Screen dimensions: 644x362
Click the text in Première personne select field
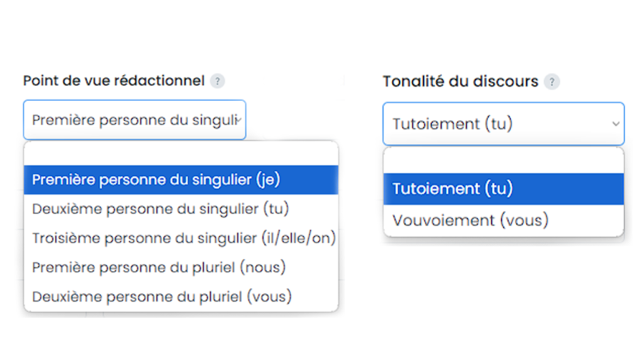[135, 120]
